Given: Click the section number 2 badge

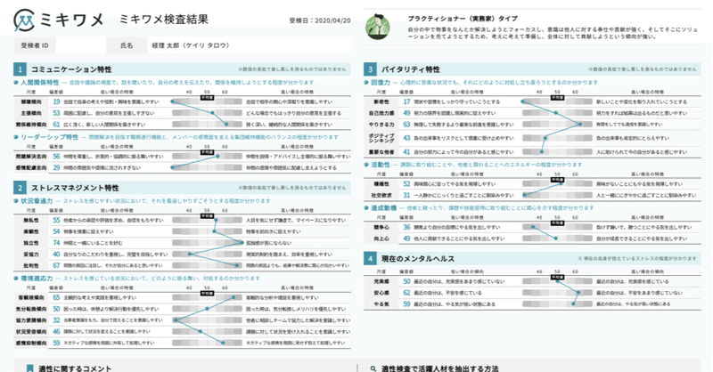Looking at the screenshot, I should pyautogui.click(x=20, y=188).
